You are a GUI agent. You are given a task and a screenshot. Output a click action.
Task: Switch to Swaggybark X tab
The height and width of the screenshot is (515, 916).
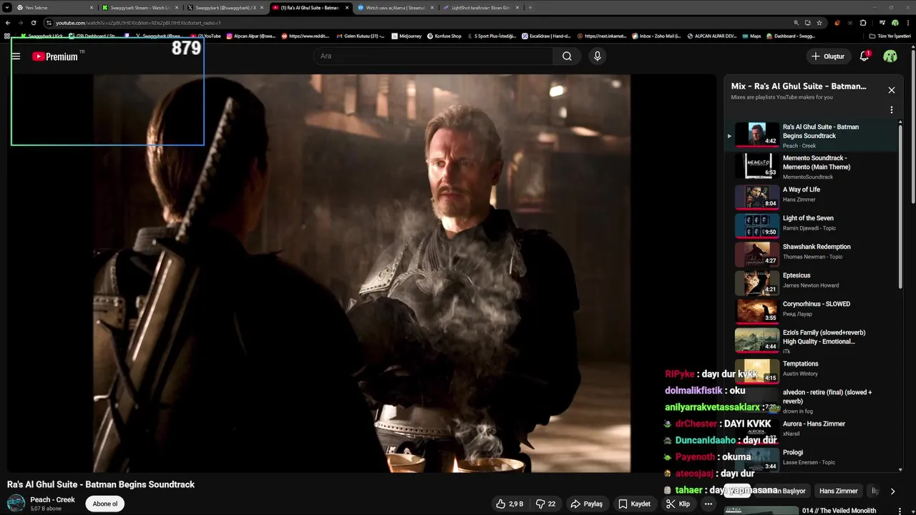coord(226,7)
